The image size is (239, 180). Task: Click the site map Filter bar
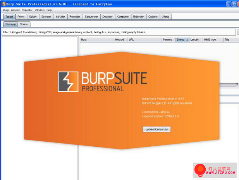[119, 32]
